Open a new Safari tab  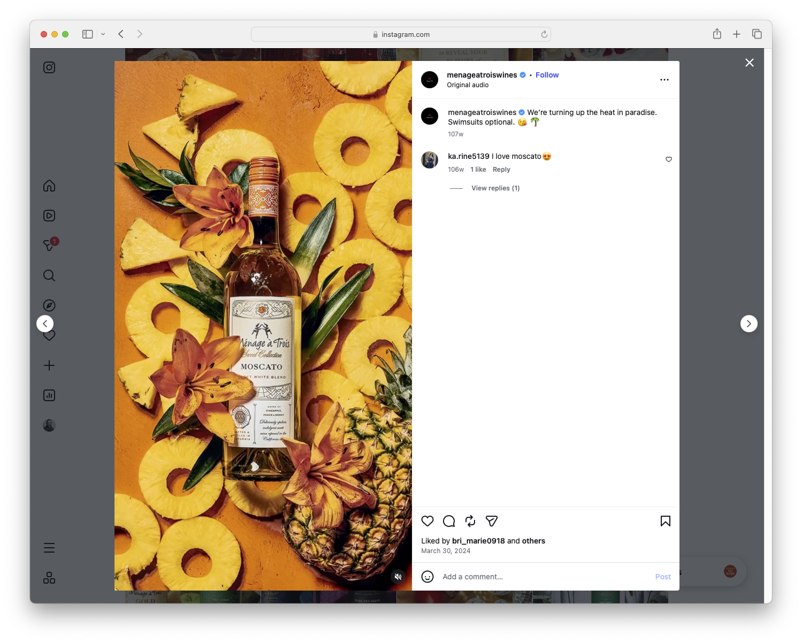pos(737,34)
